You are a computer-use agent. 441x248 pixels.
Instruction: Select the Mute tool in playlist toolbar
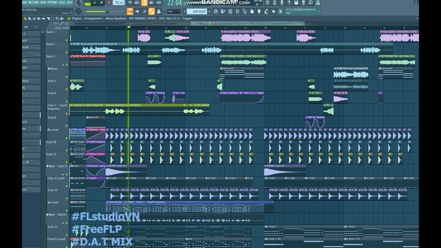[x=39, y=18]
